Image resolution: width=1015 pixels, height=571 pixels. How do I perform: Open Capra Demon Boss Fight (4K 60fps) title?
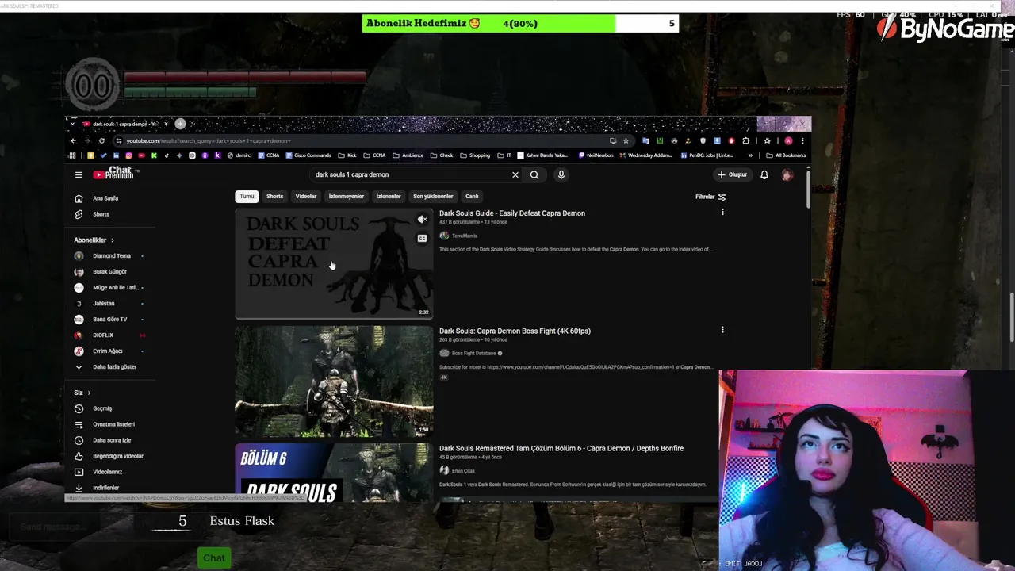515,331
